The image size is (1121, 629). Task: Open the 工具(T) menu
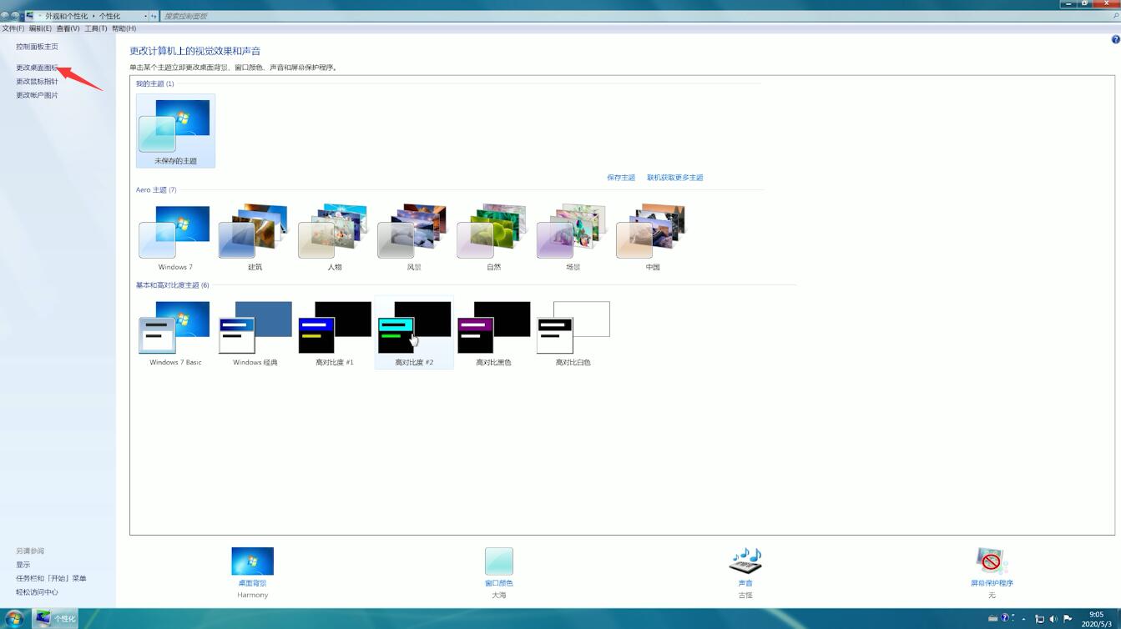pos(96,28)
